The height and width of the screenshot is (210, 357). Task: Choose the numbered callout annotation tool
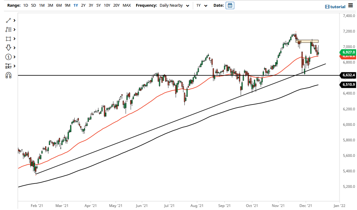[9, 57]
